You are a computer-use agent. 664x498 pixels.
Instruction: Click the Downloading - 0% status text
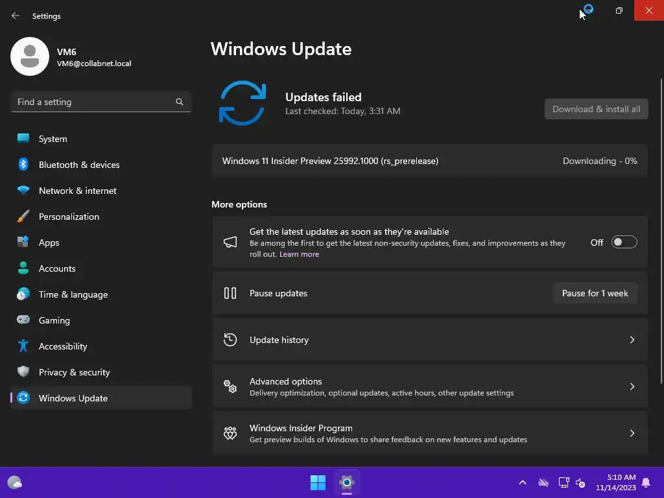600,161
